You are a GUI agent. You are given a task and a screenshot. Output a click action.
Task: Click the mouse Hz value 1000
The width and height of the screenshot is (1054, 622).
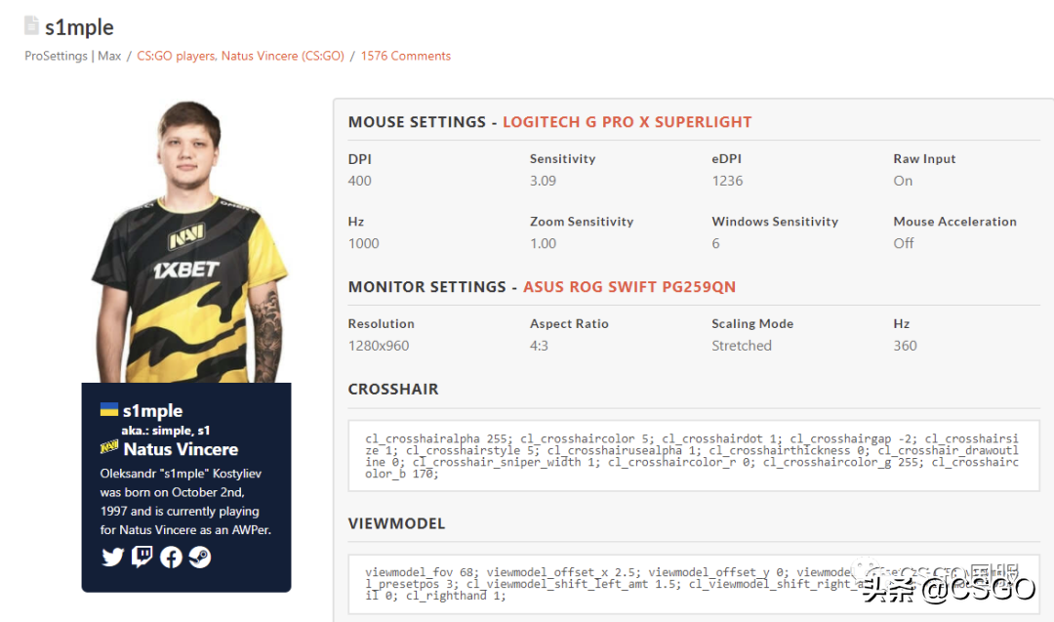point(364,243)
